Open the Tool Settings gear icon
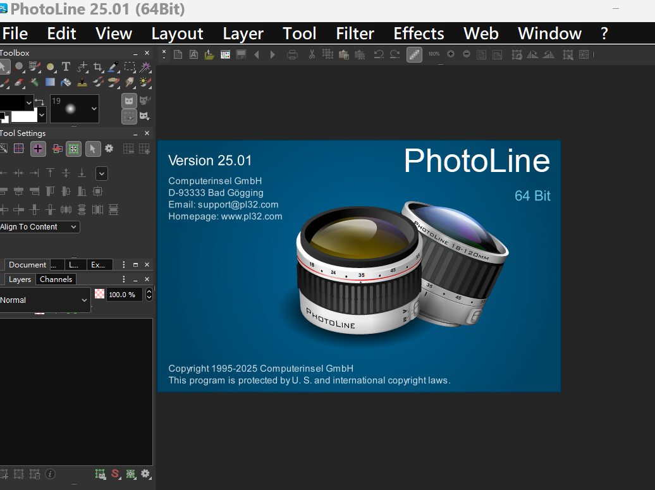 109,149
